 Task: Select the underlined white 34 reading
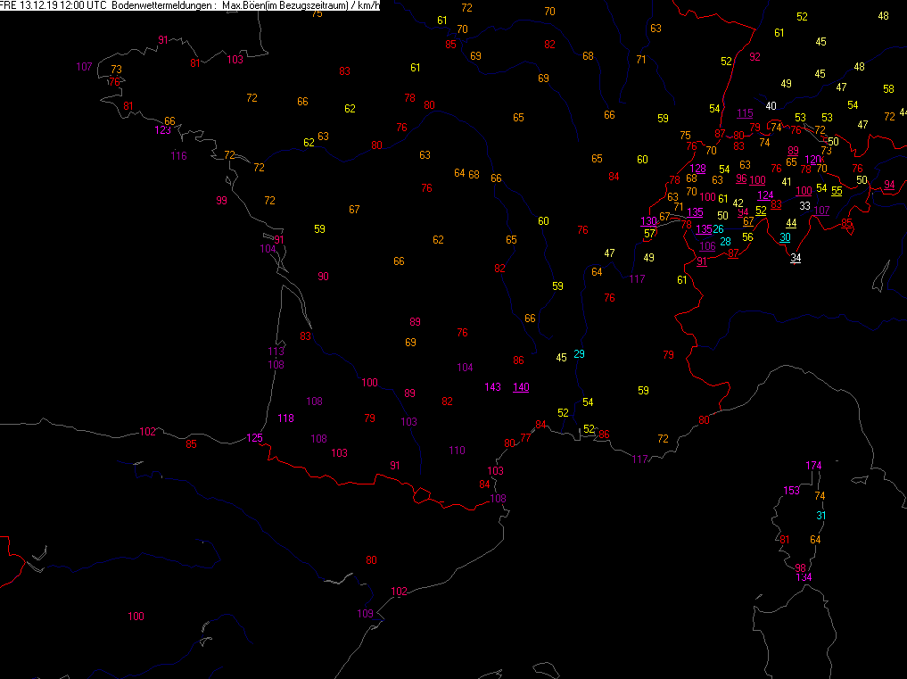[x=796, y=259]
